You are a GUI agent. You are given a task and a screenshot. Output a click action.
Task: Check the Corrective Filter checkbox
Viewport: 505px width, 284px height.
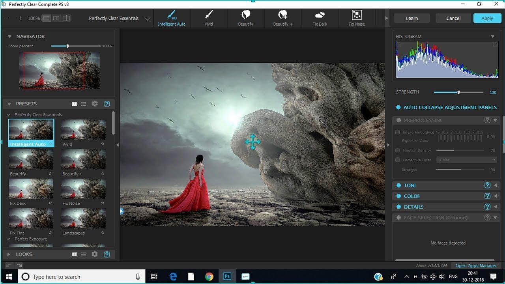[x=398, y=160]
